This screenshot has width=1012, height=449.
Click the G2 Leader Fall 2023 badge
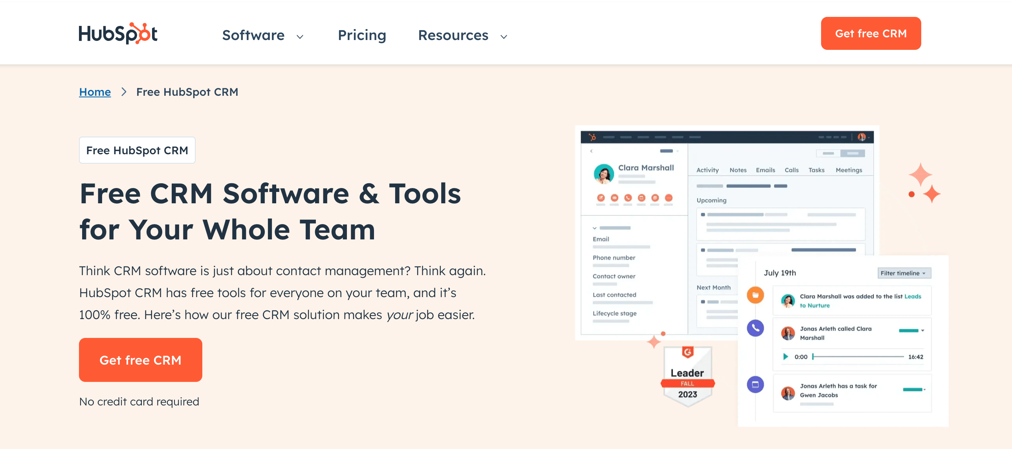(x=687, y=376)
